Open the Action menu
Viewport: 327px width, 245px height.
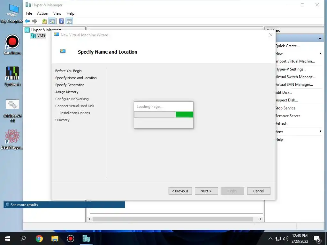point(42,13)
